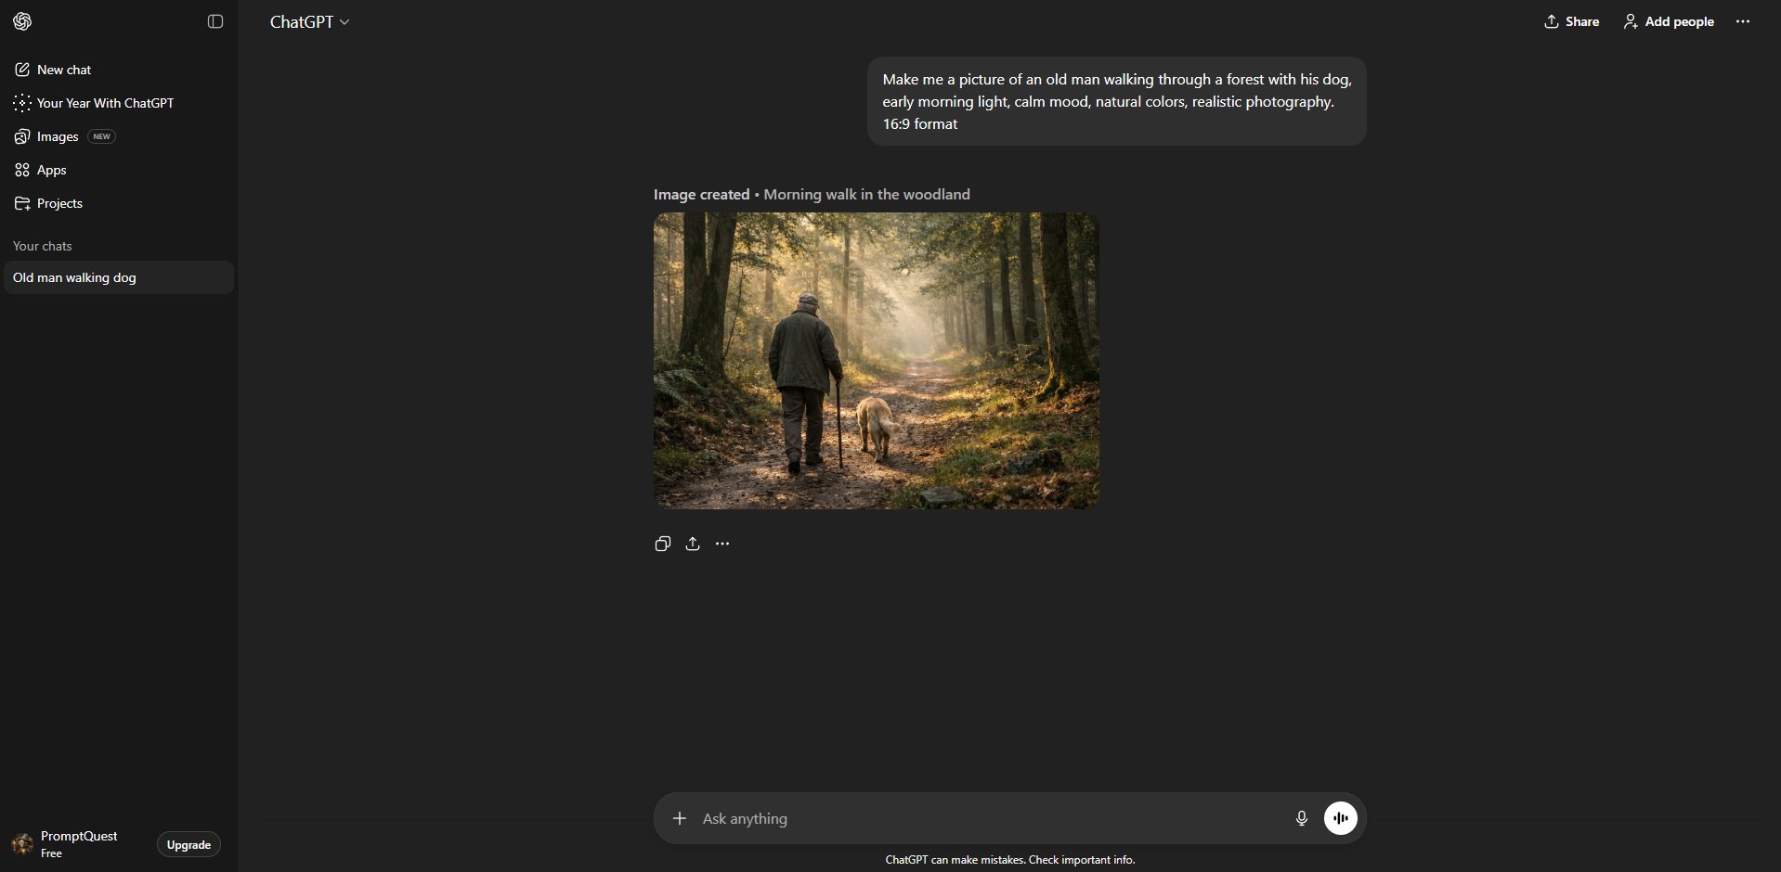Screen dimensions: 1781x872
Task: Open the generated forest image thumbnail
Action: pos(876,361)
